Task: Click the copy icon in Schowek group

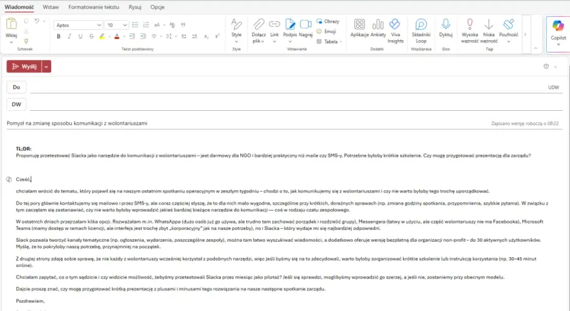Action: (26, 21)
